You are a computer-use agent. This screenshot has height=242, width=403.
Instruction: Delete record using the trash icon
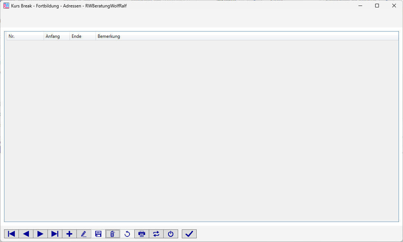point(112,234)
